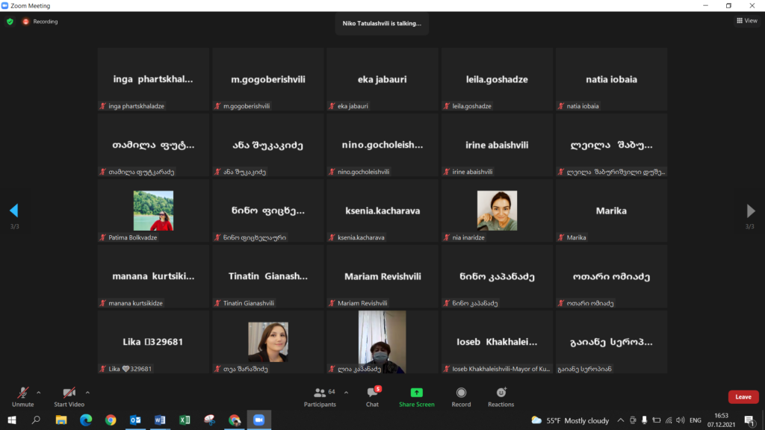Image resolution: width=765 pixels, height=430 pixels.
Task: Expand audio options arrow next to Unmute
Action: coord(39,392)
